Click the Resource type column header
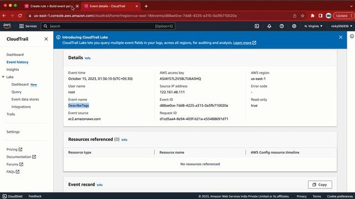Screen dimensions: 355x199 80,153
